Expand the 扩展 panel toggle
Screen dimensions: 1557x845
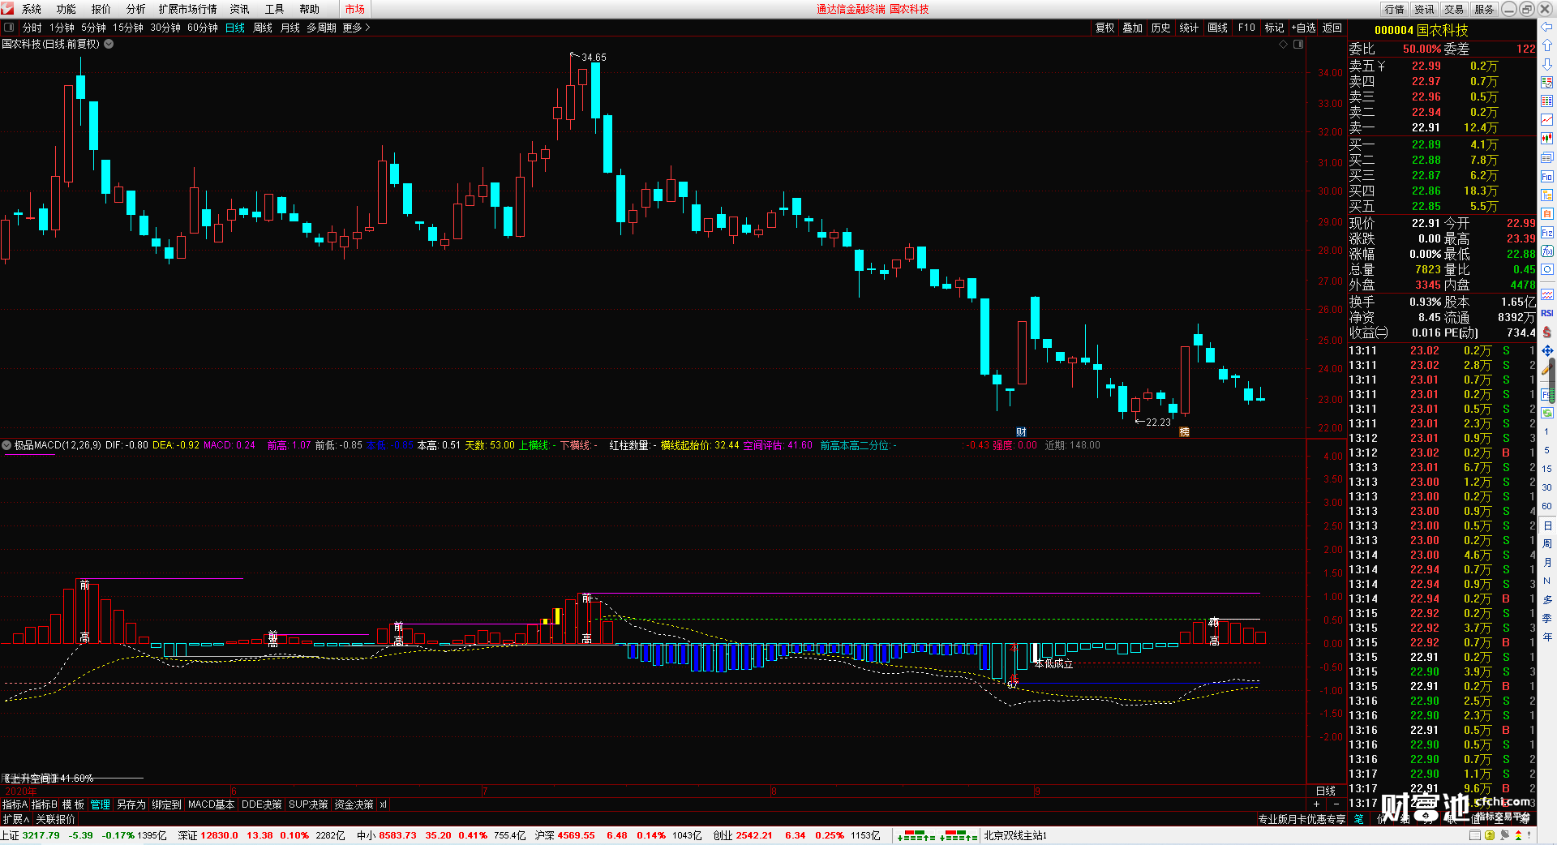tap(15, 819)
